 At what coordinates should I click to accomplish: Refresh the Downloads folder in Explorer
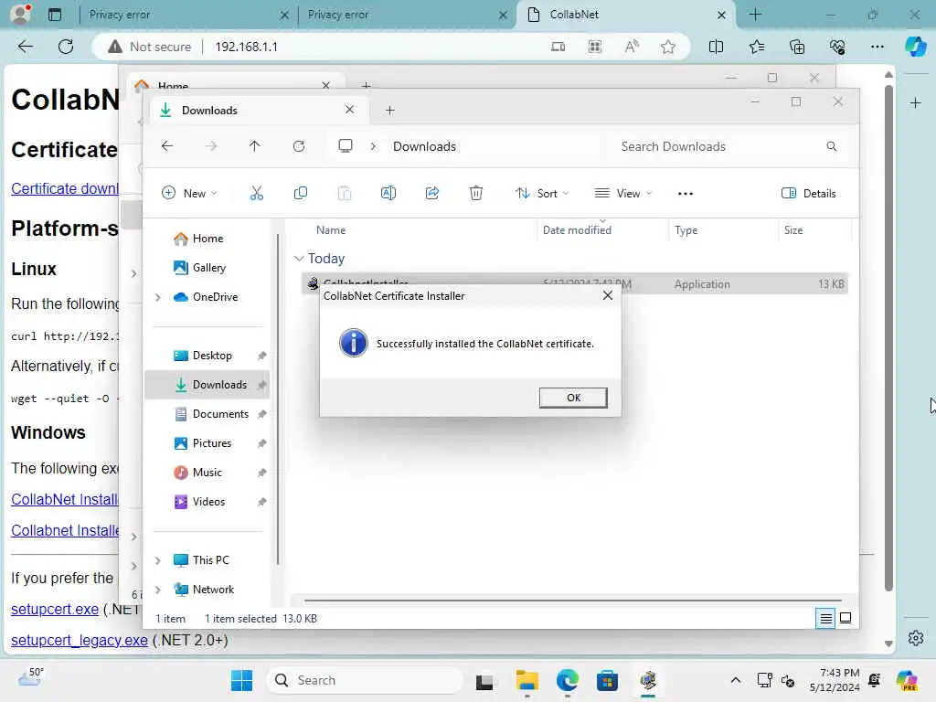point(299,146)
